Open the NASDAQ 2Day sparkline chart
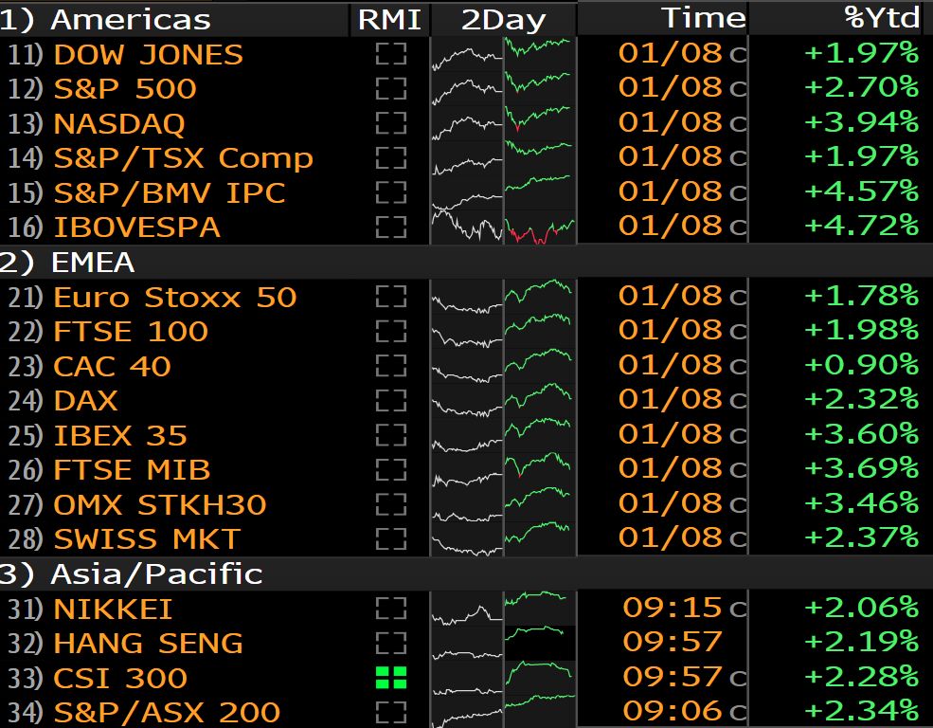 [503, 123]
